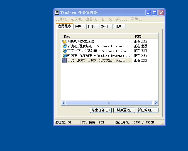Open the 关机(U) menu

tap(122, 19)
